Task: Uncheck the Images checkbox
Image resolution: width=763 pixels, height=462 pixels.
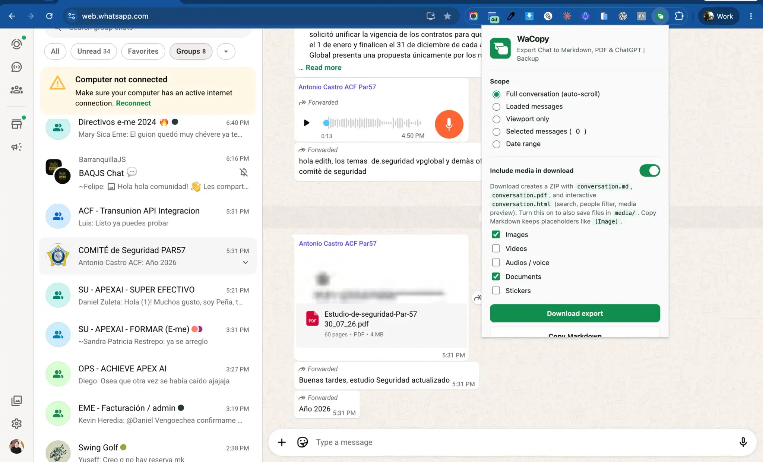Action: [496, 234]
